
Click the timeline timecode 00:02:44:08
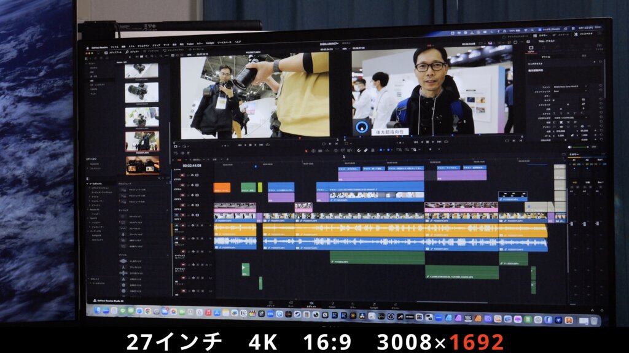[x=193, y=165]
